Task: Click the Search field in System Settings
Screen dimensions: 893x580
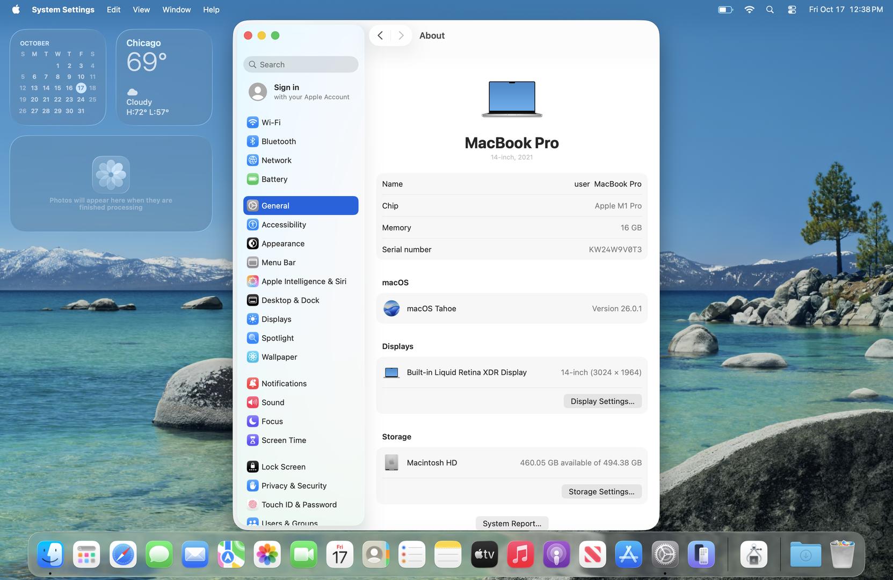Action: (301, 64)
